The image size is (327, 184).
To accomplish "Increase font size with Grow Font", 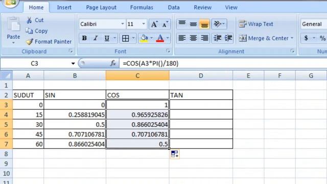I will click(154, 24).
